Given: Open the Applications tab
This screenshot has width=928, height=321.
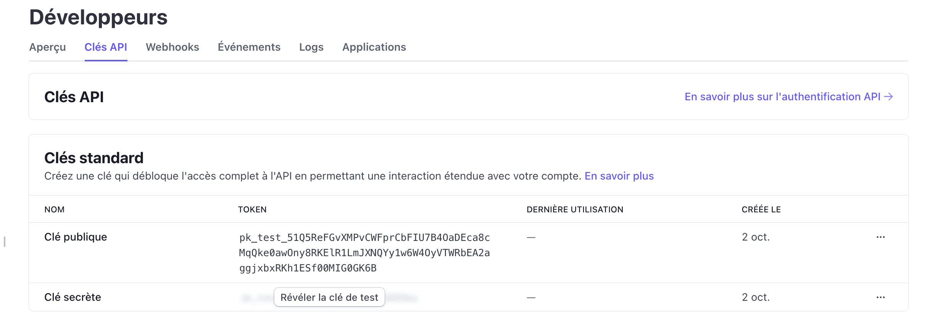Looking at the screenshot, I should [374, 47].
